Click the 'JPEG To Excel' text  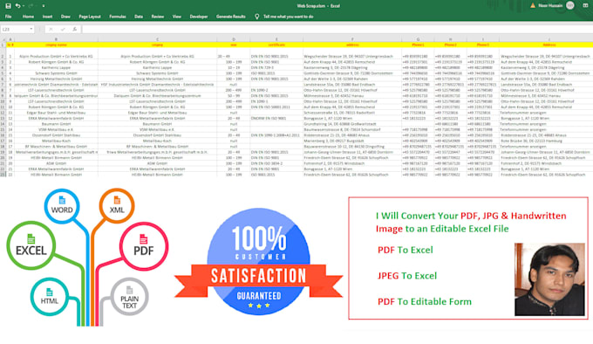point(407,276)
